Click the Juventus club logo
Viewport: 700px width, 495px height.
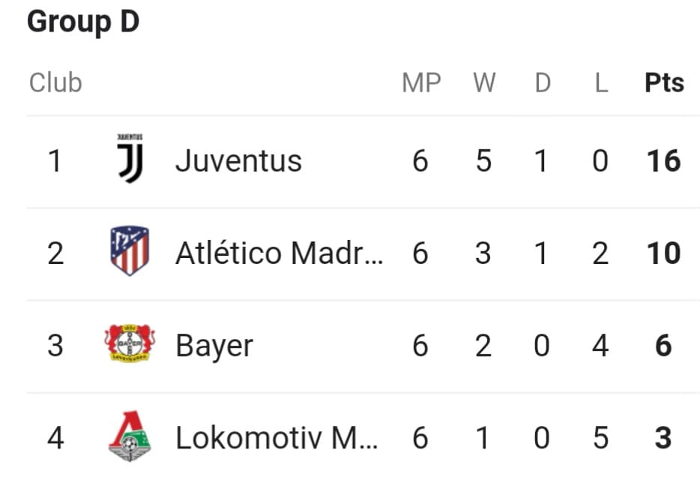[130, 158]
